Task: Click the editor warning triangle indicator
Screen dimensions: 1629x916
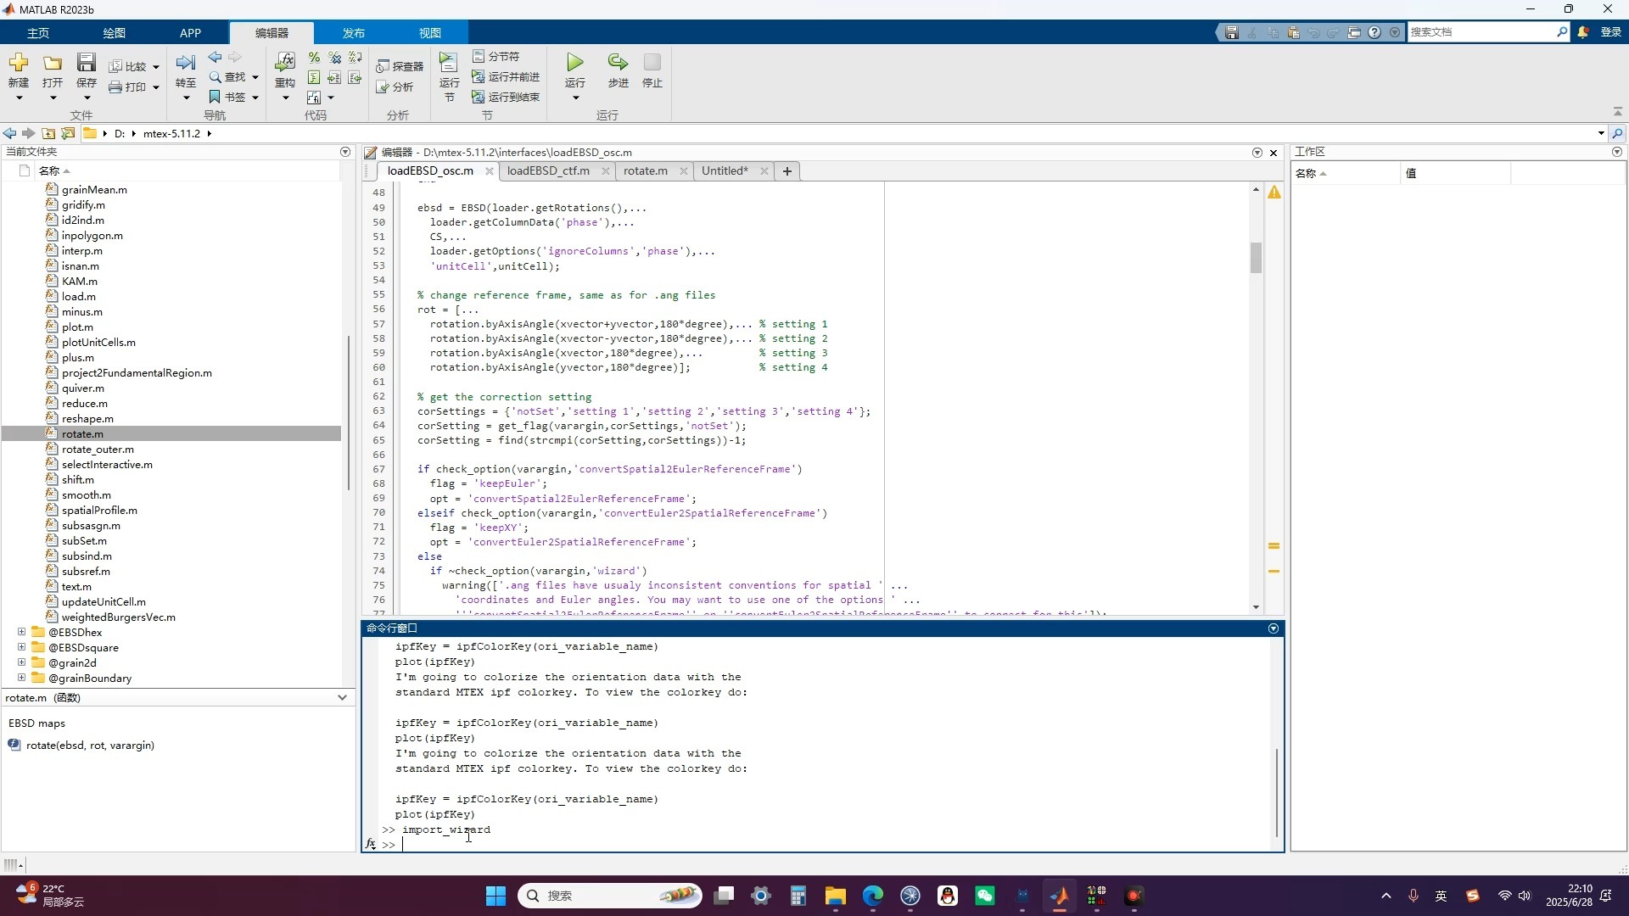Action: pos(1274,193)
